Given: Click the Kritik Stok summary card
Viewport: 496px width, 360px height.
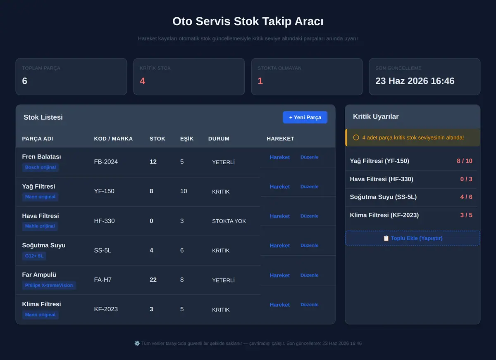Looking at the screenshot, I should tap(189, 76).
